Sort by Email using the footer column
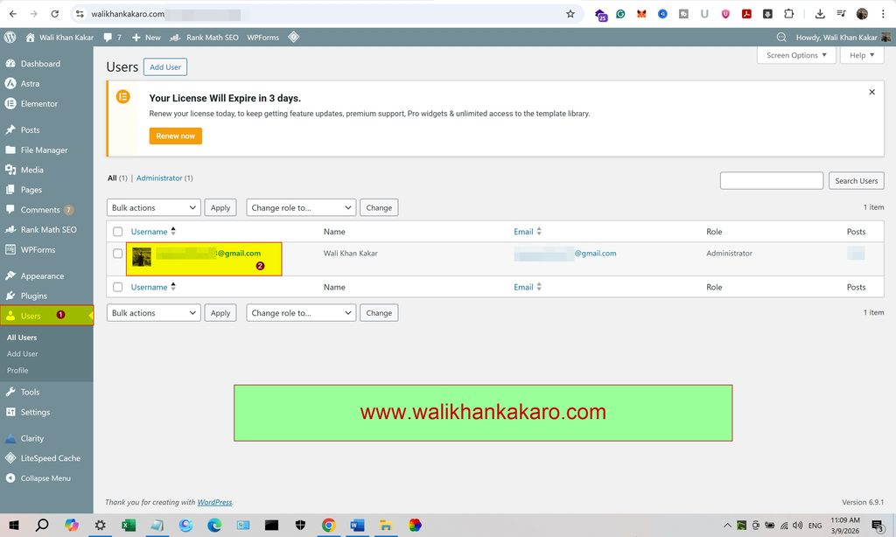Screen dimensions: 896x537 coord(528,287)
